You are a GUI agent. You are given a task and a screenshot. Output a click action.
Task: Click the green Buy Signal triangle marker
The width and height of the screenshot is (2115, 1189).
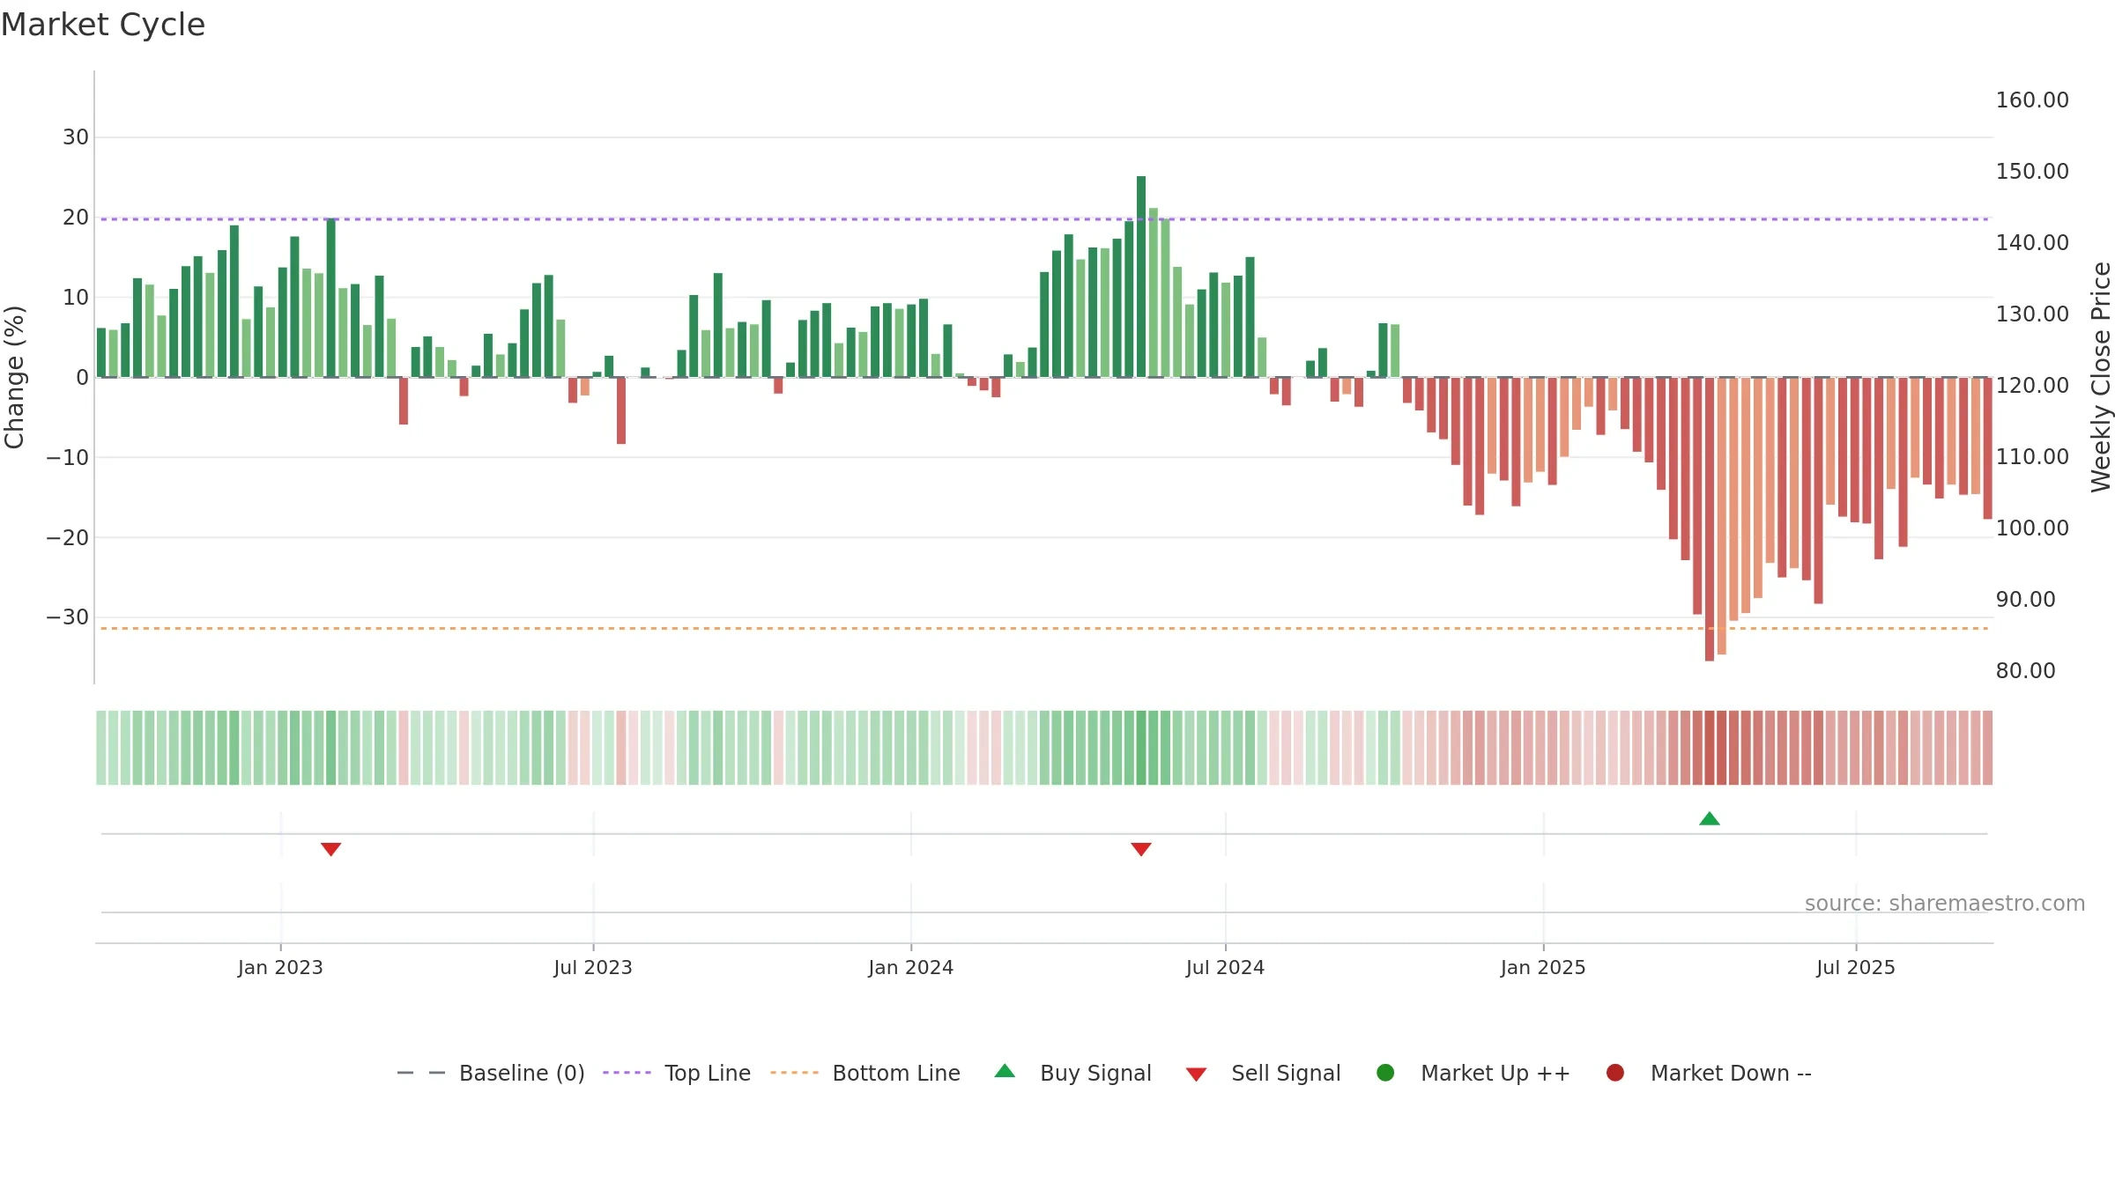(1710, 819)
